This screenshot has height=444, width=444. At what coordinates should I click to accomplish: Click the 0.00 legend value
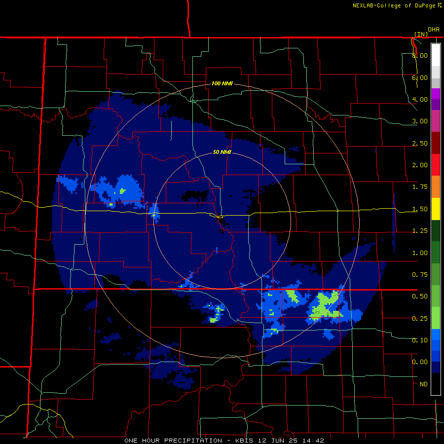pyautogui.click(x=420, y=362)
